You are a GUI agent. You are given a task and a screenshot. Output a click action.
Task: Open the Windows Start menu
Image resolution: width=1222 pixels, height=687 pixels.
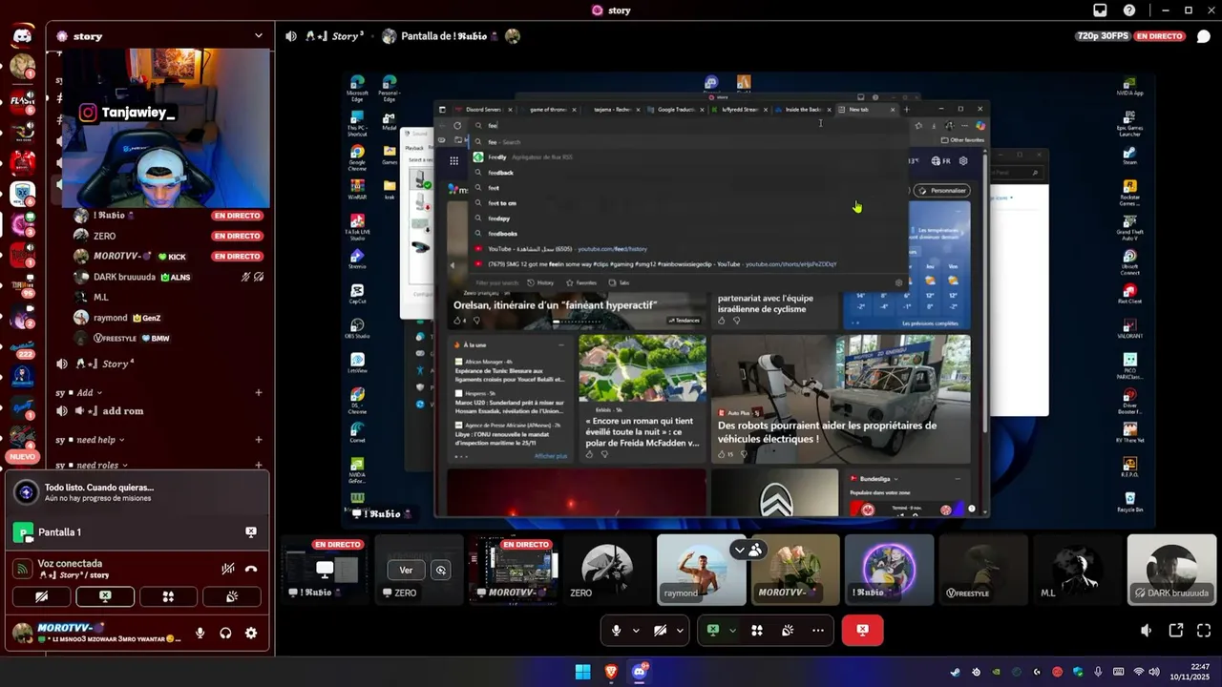tap(582, 672)
